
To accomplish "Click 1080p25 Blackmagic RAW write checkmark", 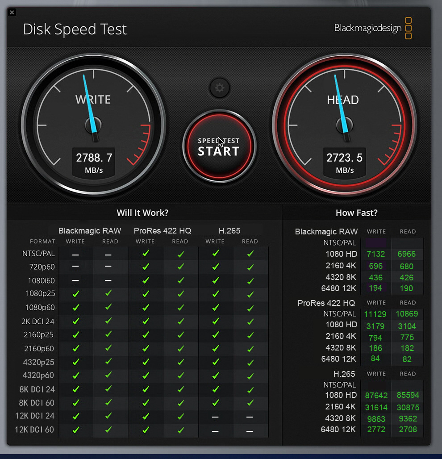I will point(76,294).
